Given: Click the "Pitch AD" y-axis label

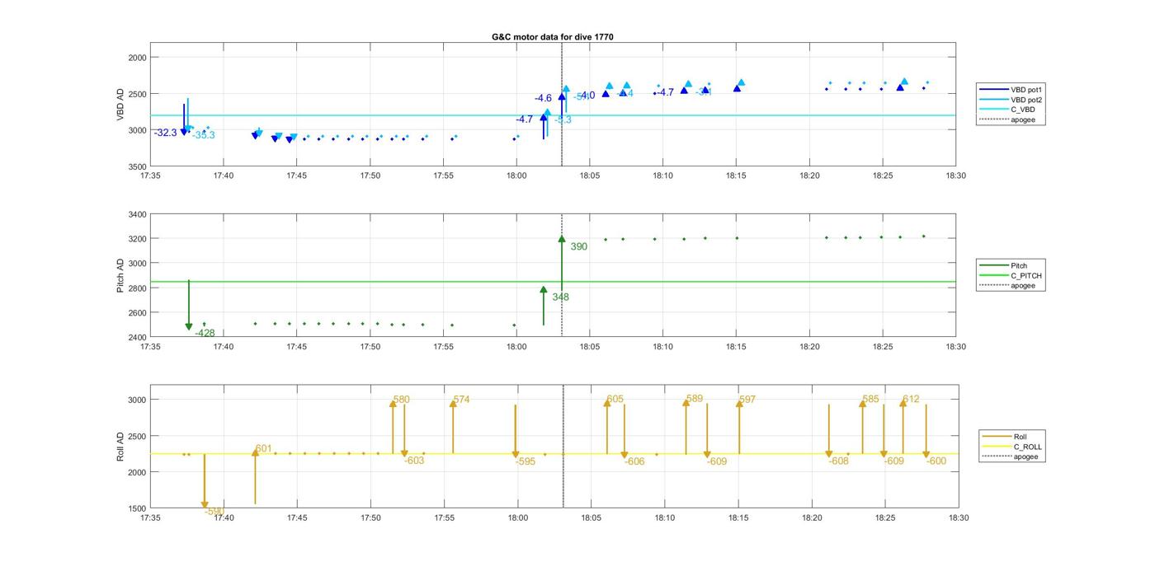Looking at the screenshot, I should [x=120, y=275].
